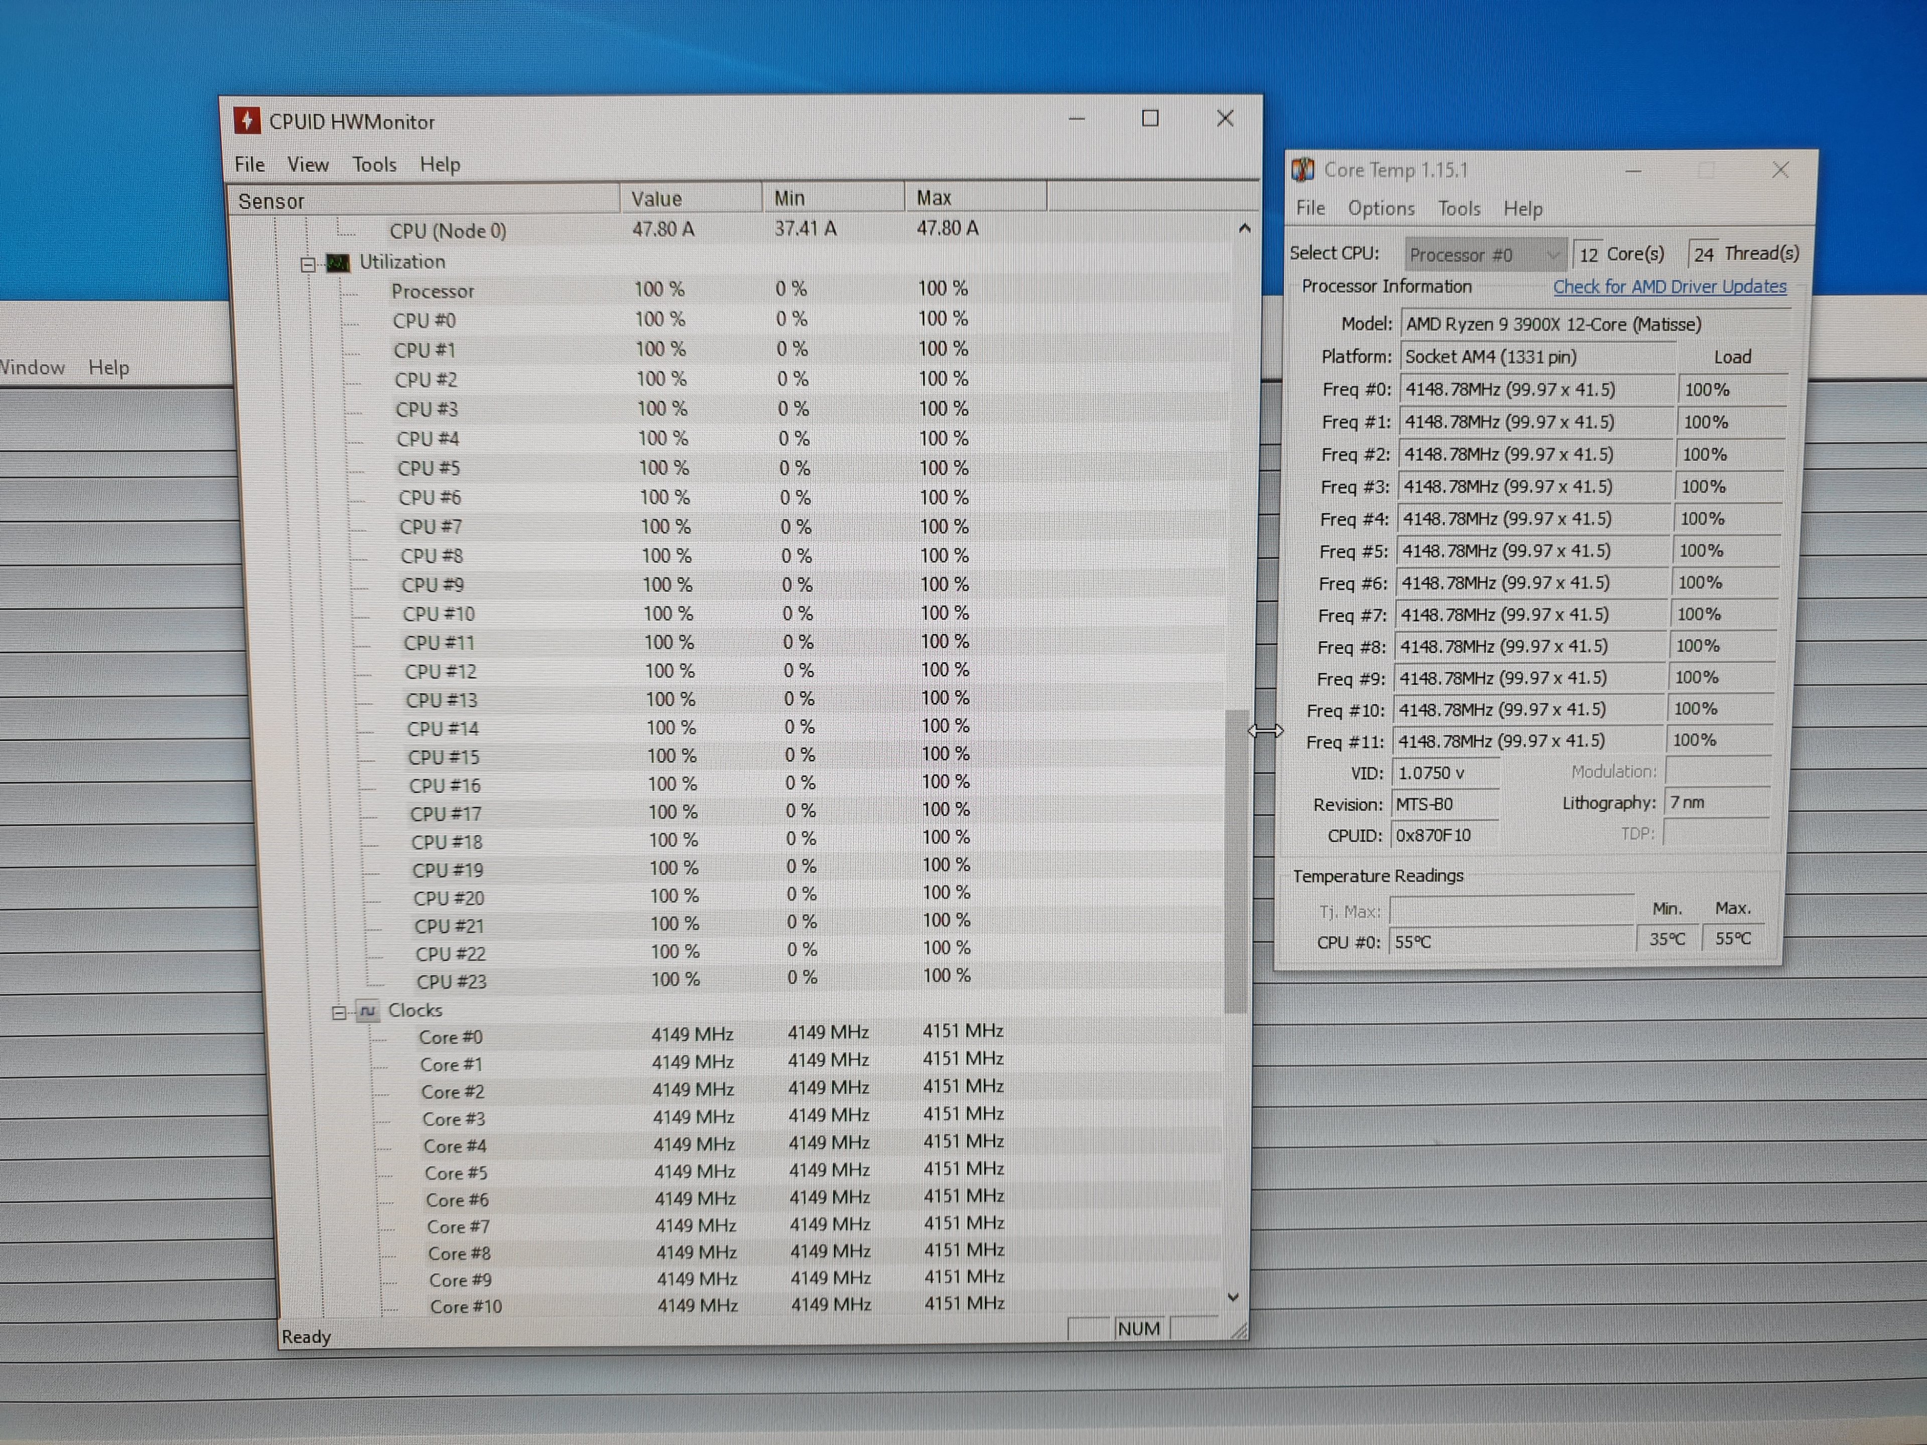Viewport: 1927px width, 1445px height.
Task: Collapse the Clocks tree node
Action: pyautogui.click(x=339, y=1012)
